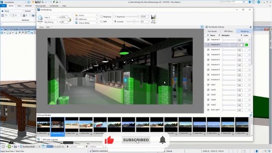Click the Name column header
Viewport: 272px width, 153px height.
[212, 35]
